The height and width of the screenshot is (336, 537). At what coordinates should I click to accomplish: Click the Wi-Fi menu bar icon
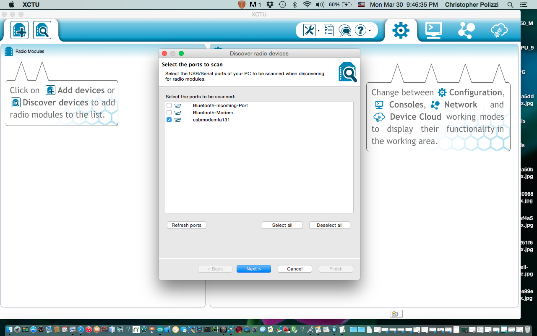[x=308, y=5]
